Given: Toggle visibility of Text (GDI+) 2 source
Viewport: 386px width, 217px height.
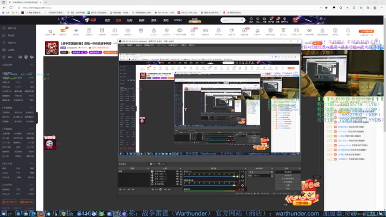Looking at the screenshot, I should (177, 179).
